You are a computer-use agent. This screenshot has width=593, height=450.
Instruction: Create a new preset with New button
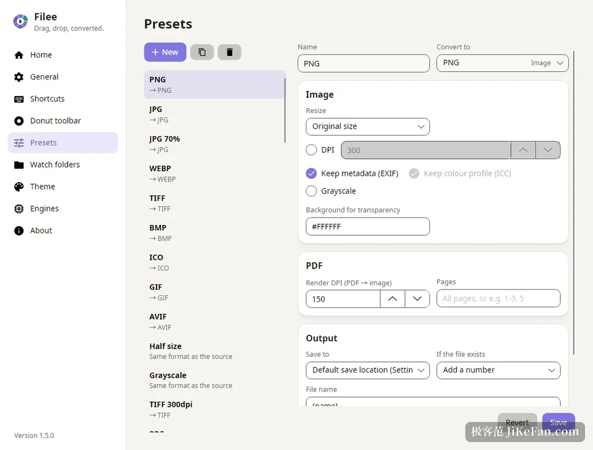(x=165, y=52)
